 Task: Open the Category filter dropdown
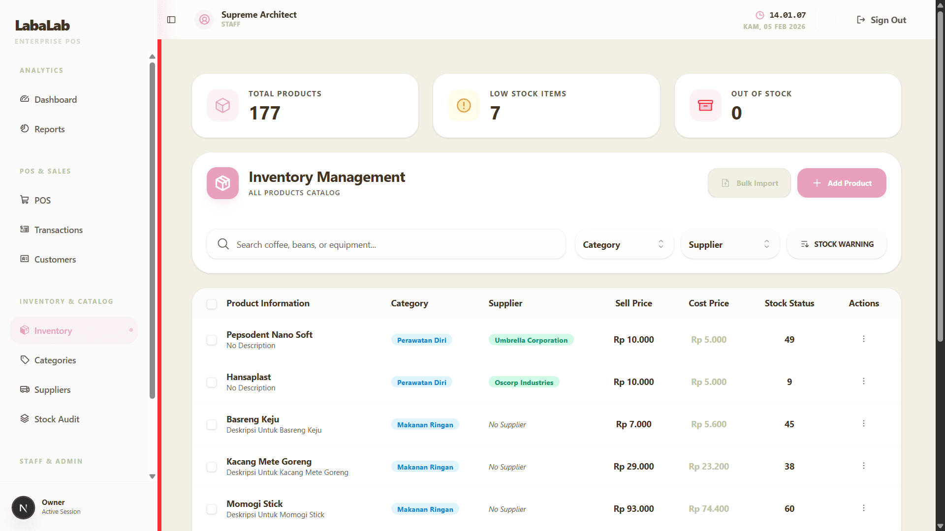tap(624, 244)
